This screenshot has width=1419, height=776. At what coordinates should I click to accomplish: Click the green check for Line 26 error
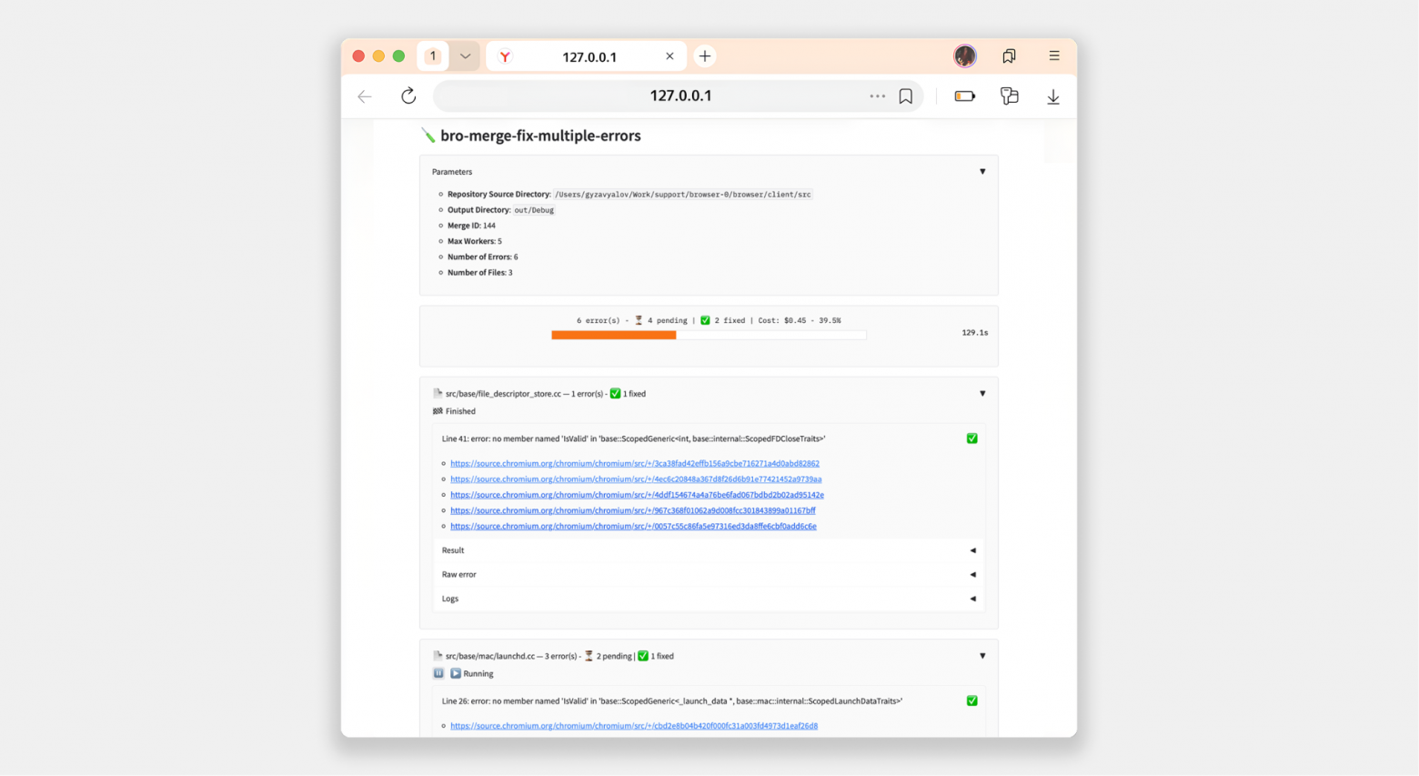coord(971,700)
